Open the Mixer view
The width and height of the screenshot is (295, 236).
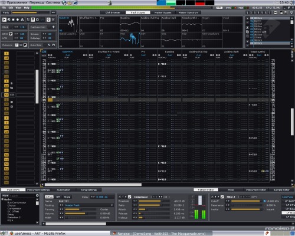tap(231, 190)
